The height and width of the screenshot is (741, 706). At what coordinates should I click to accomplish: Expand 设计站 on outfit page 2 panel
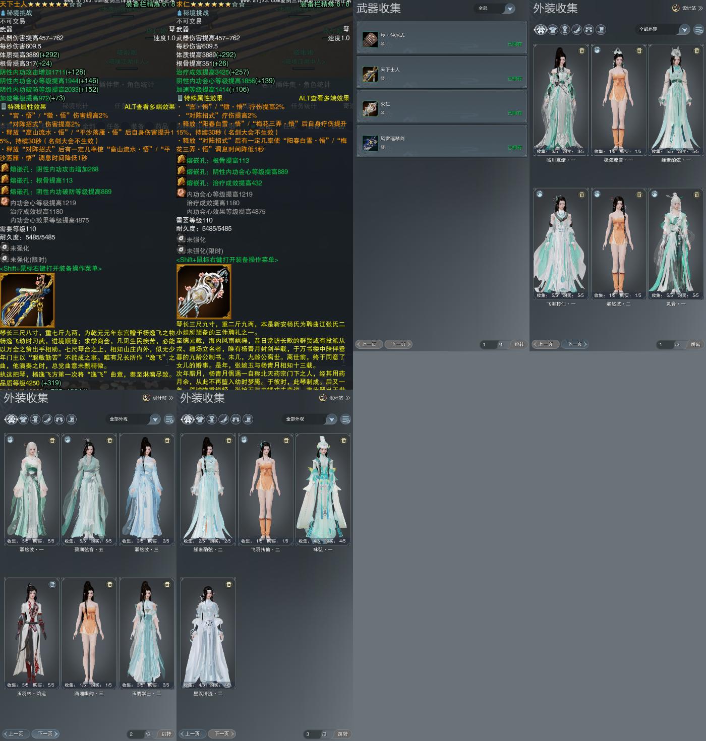click(158, 398)
